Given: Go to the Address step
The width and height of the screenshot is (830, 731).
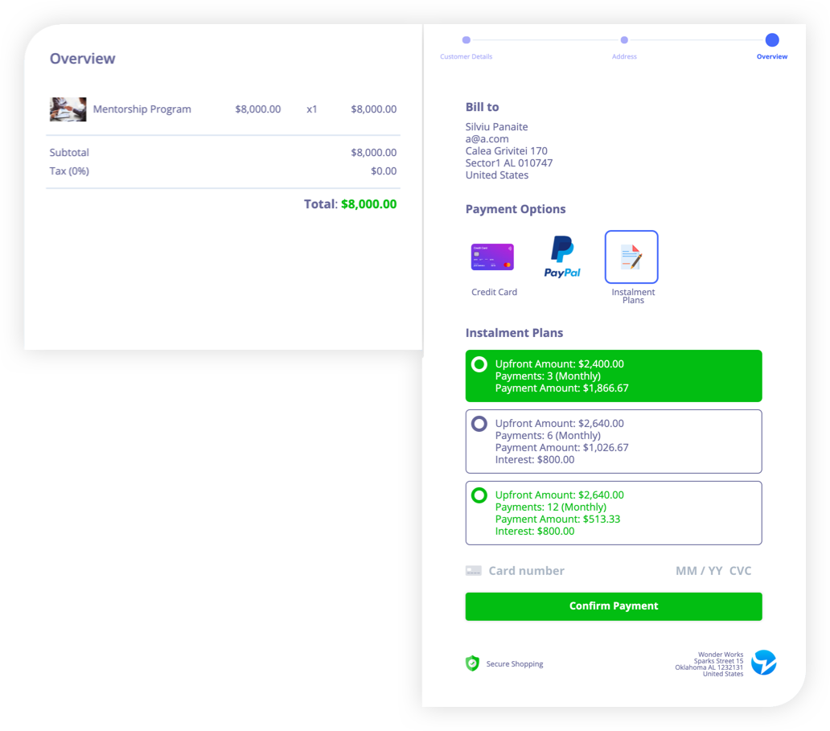Looking at the screenshot, I should pos(624,40).
